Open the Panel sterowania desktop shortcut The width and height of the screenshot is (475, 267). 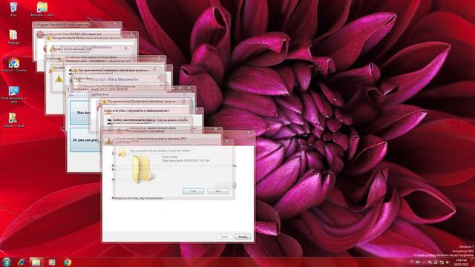pos(13,94)
